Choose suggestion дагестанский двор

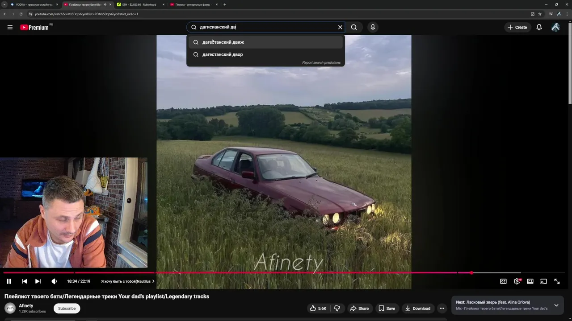click(x=265, y=54)
